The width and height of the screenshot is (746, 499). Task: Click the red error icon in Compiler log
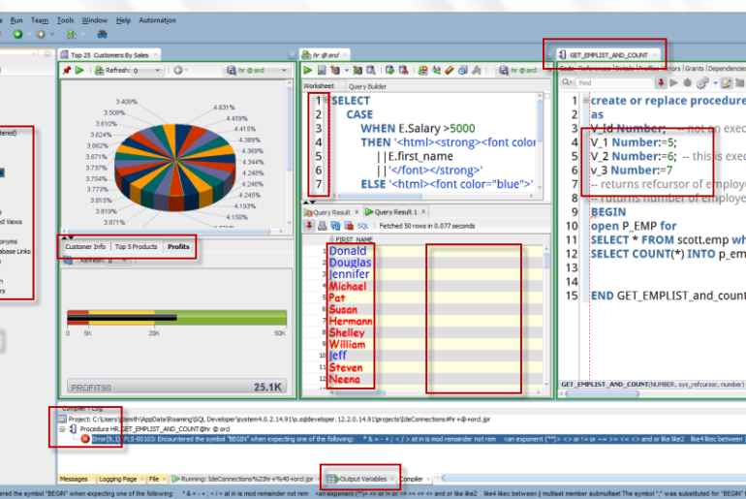(84, 439)
